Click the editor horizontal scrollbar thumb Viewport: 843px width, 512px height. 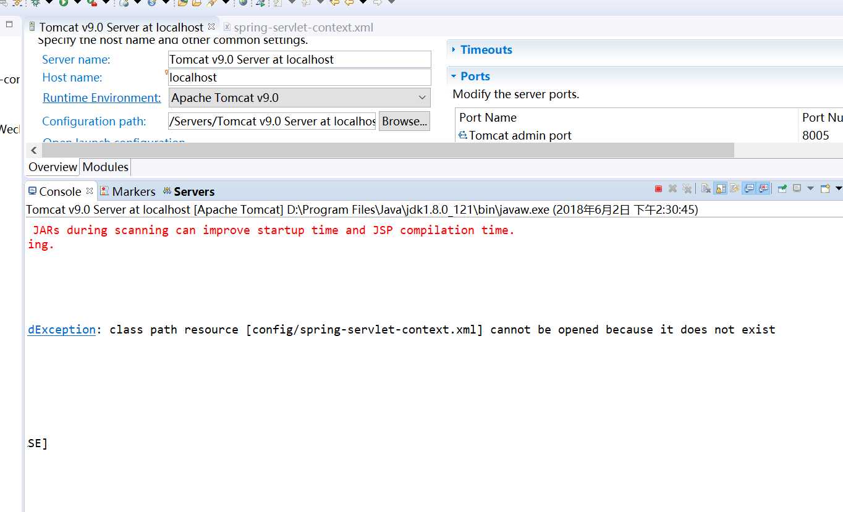pos(388,150)
